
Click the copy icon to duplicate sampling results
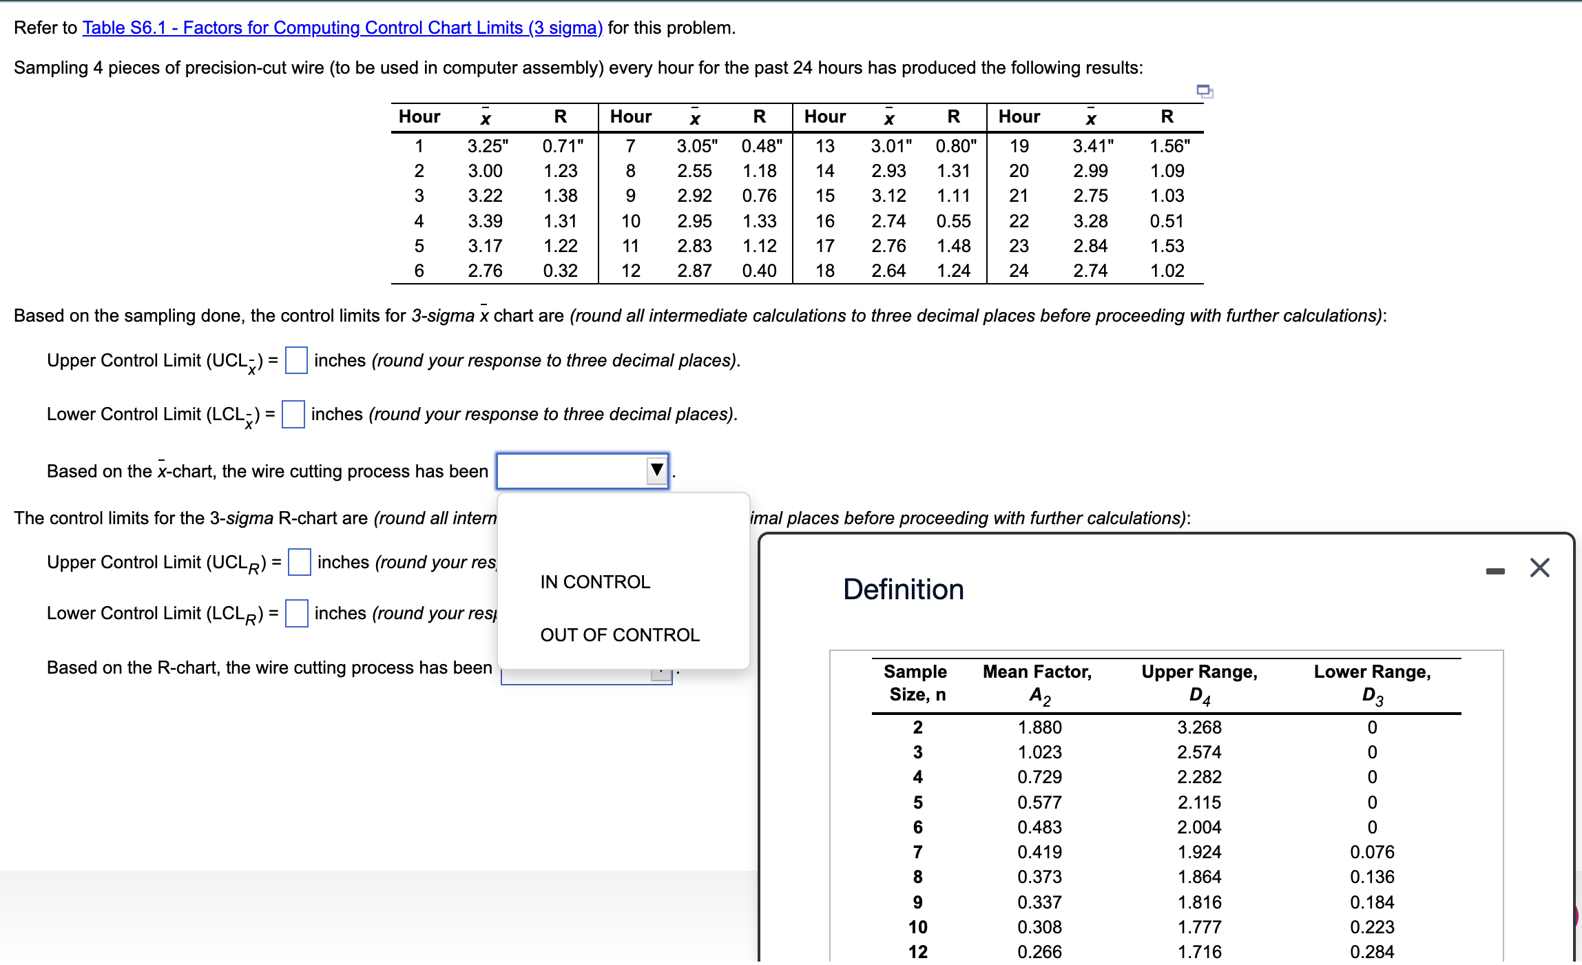point(1205,90)
